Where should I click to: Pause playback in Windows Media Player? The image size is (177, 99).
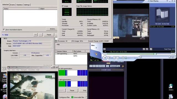pyautogui.click(x=105, y=58)
